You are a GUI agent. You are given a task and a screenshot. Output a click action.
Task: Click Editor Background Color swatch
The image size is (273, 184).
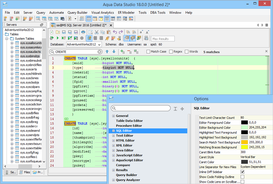click(245, 128)
